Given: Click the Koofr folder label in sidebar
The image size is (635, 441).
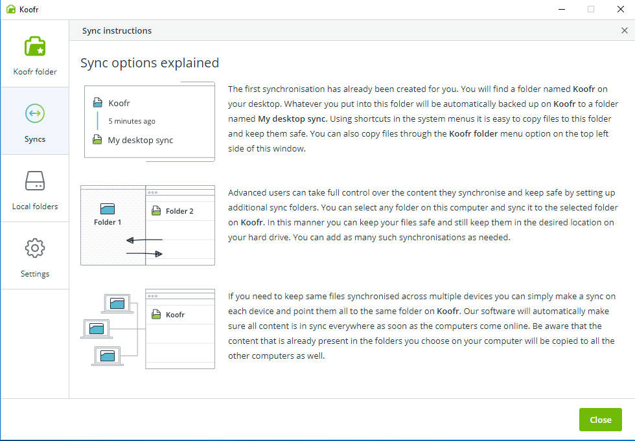Looking at the screenshot, I should tap(35, 72).
